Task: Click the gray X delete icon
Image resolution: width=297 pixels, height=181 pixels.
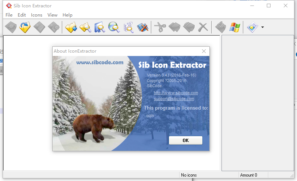Action: click(x=203, y=27)
